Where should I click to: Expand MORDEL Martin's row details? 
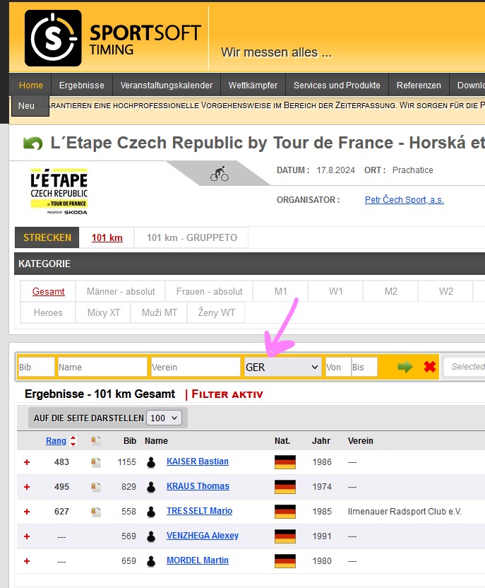click(x=27, y=561)
